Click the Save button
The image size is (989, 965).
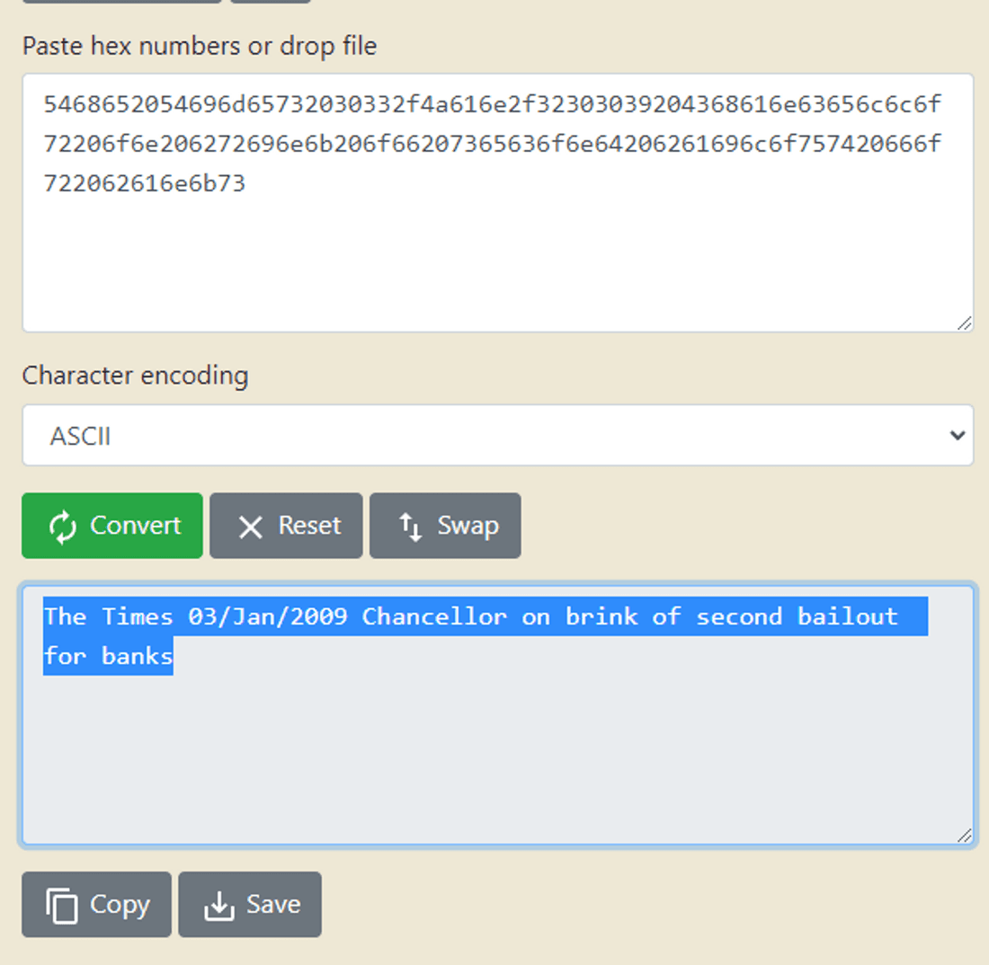250,905
